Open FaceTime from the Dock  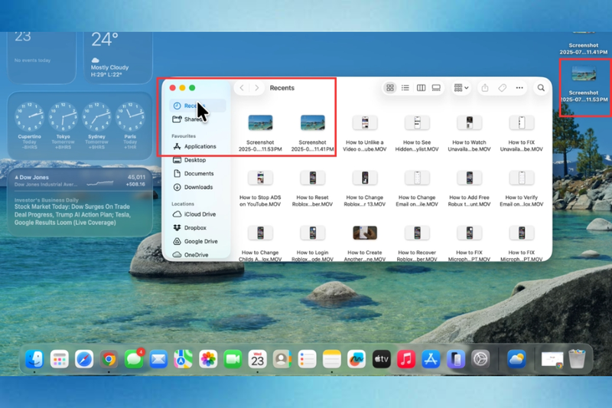(233, 359)
